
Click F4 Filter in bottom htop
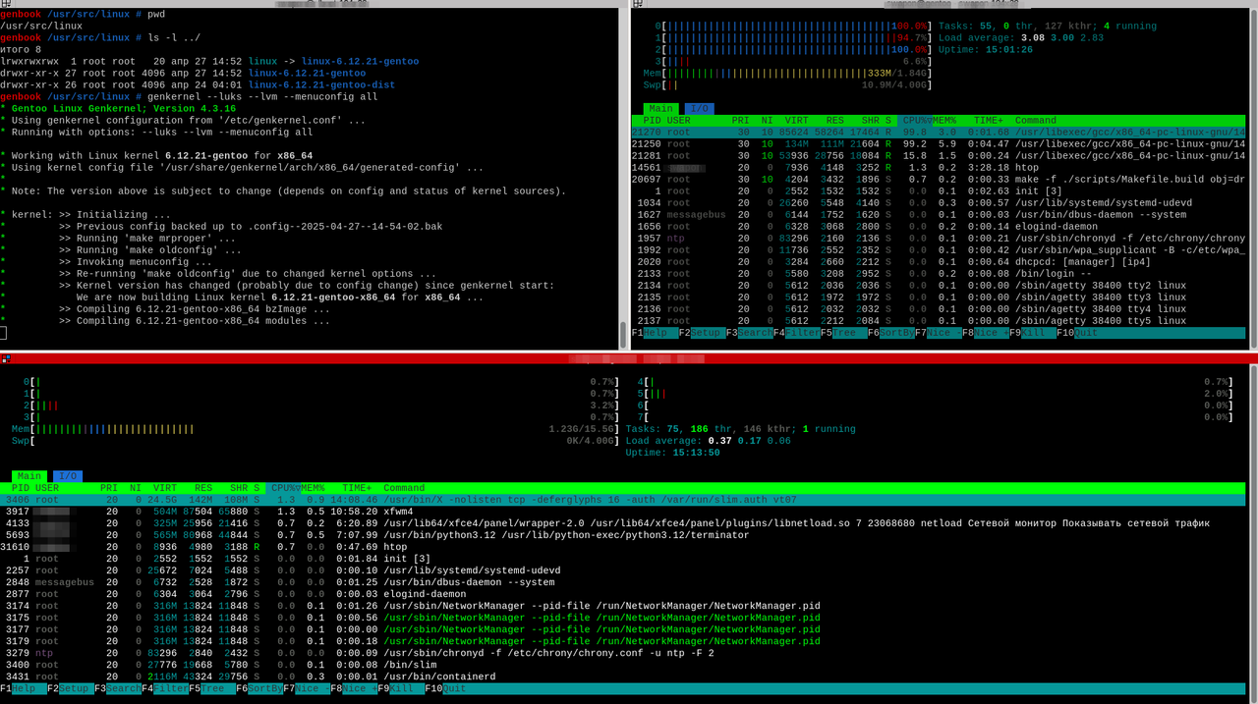click(x=165, y=688)
